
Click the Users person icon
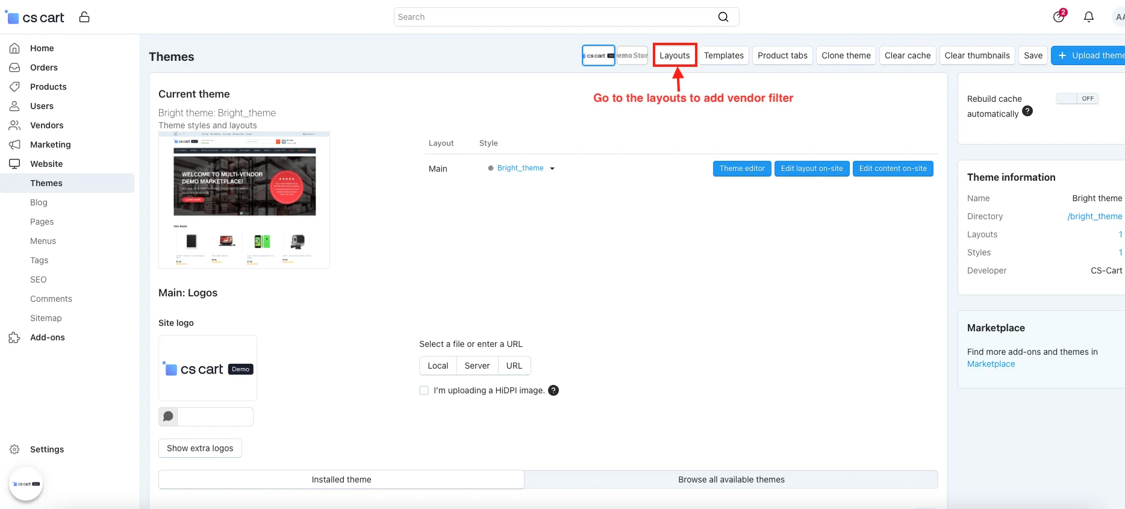[x=14, y=106]
